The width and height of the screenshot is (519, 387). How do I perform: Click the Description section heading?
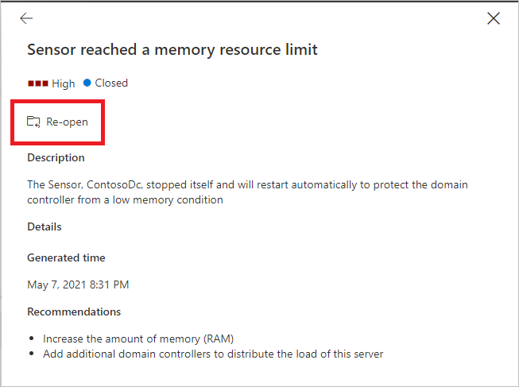(x=56, y=157)
